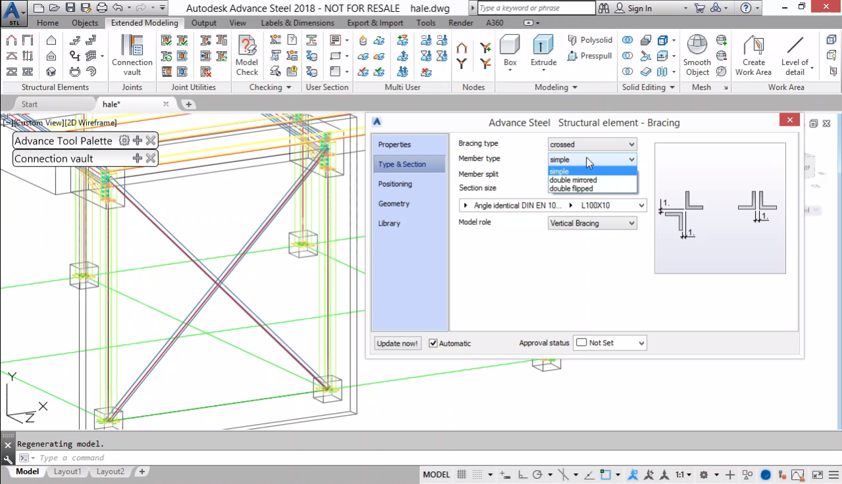This screenshot has width=842, height=484.
Task: Switch to the Layout1 tab
Action: [68, 472]
